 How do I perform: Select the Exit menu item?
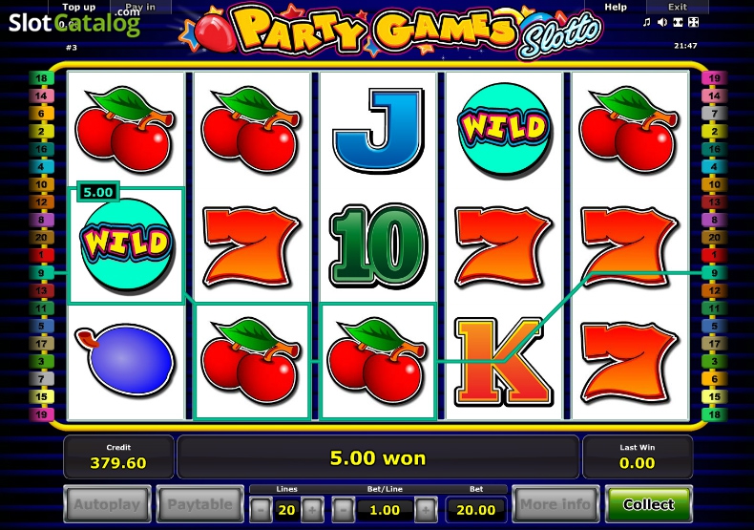[x=678, y=7]
